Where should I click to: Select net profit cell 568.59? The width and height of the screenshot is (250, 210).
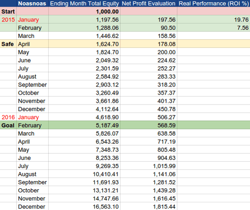[x=149, y=125]
